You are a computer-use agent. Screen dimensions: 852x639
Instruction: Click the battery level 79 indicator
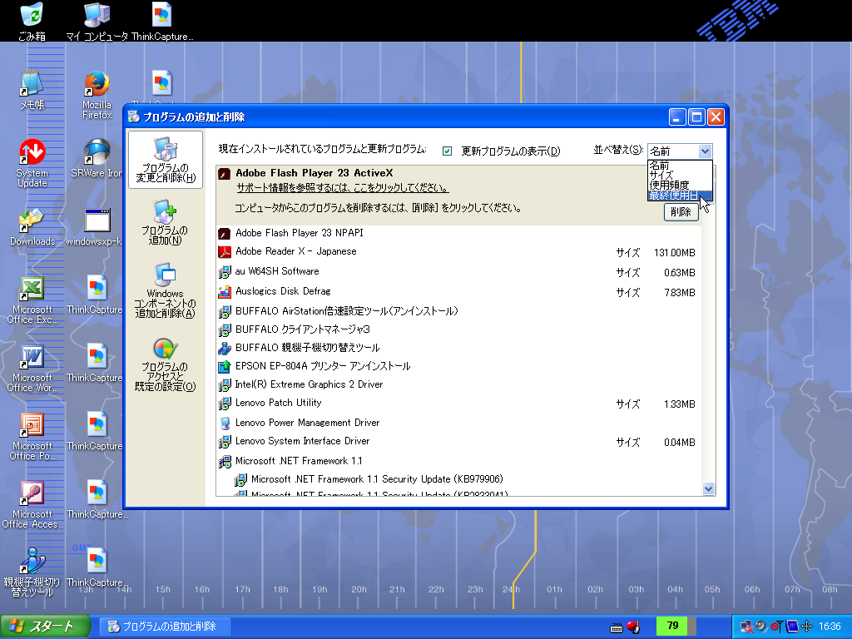pyautogui.click(x=676, y=626)
